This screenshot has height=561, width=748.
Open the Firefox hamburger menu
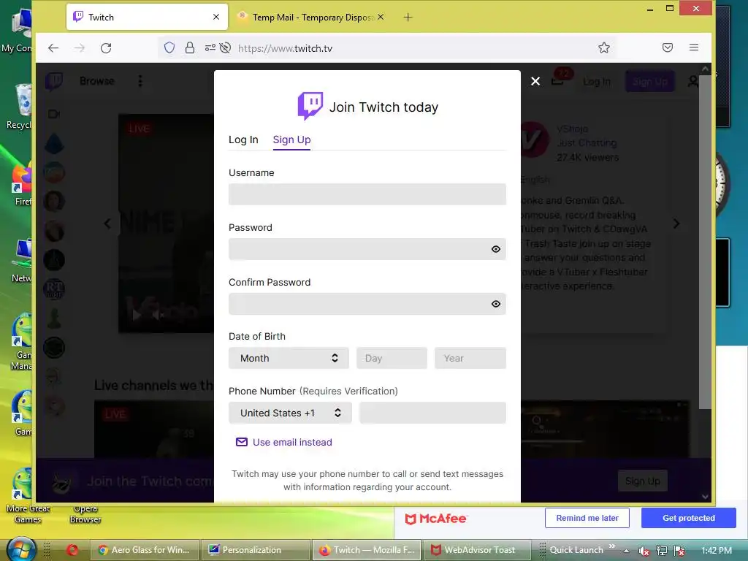[x=694, y=47]
